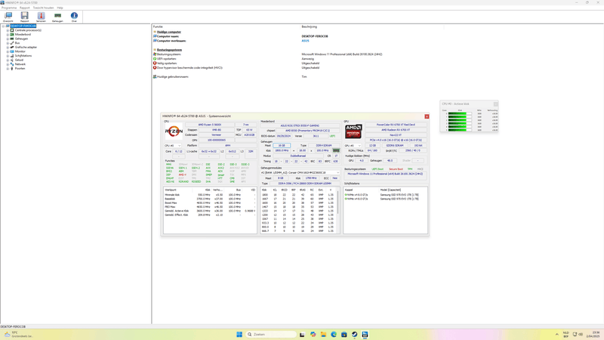Expand the Moederbord tree node
The height and width of the screenshot is (340, 604).
[x=8, y=34]
